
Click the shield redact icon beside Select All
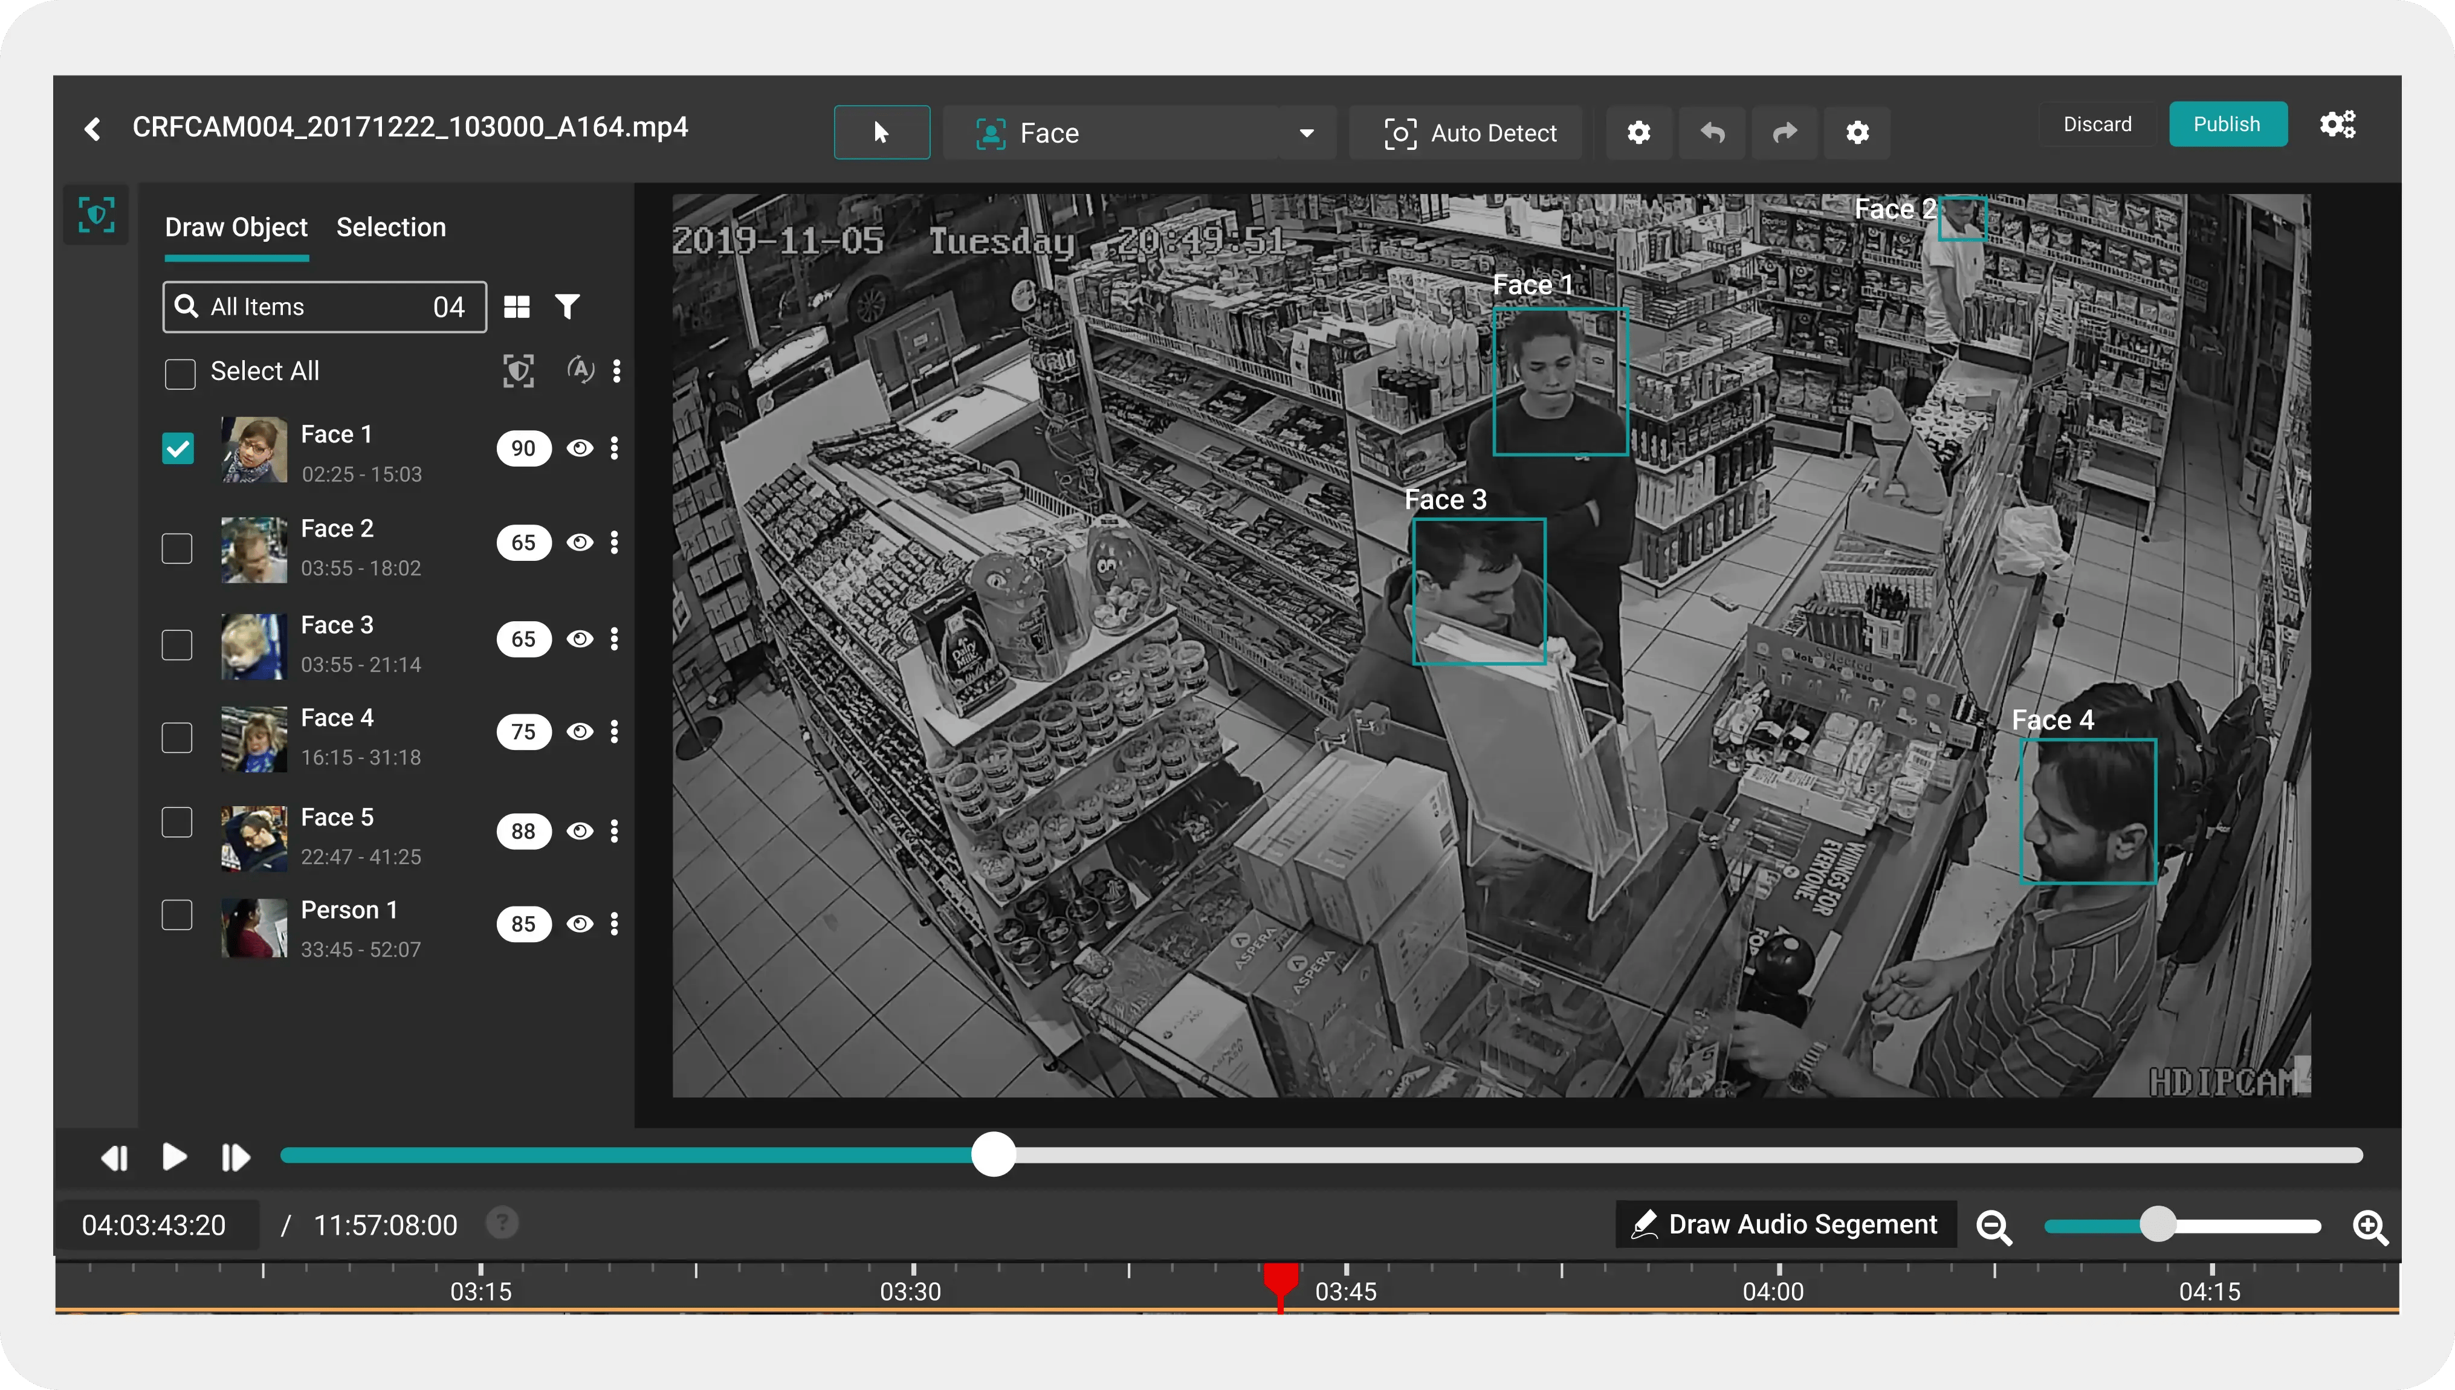pos(519,370)
